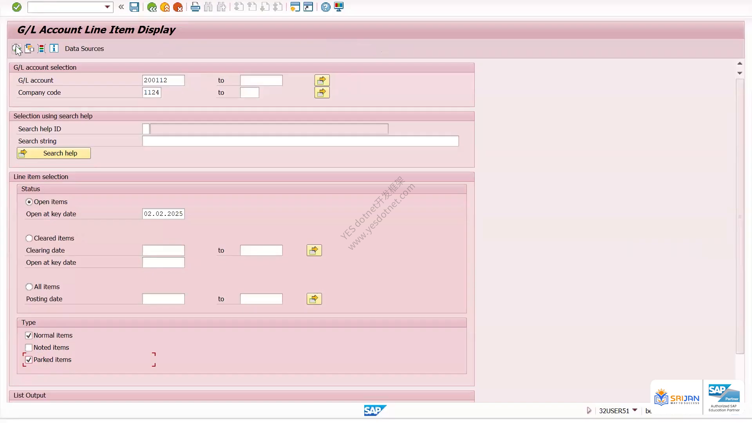Click the green Back arrow icon
752x423 pixels.
click(152, 7)
